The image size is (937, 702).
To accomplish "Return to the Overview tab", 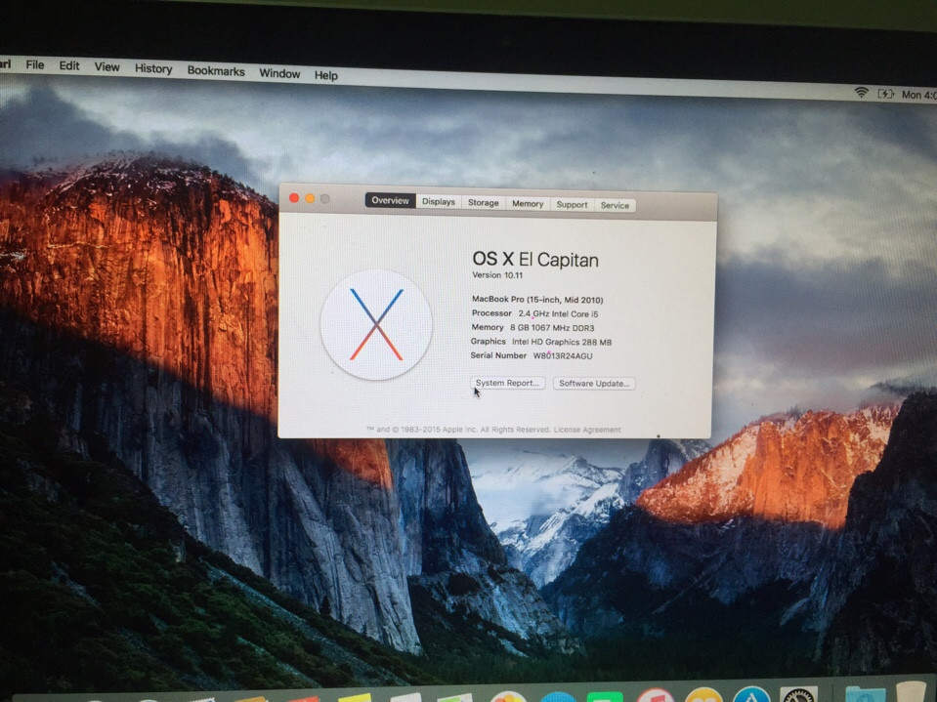I will 390,200.
